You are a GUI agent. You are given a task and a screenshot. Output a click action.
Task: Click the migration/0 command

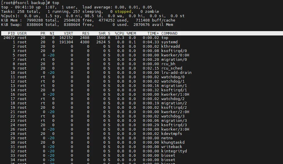[174, 60]
